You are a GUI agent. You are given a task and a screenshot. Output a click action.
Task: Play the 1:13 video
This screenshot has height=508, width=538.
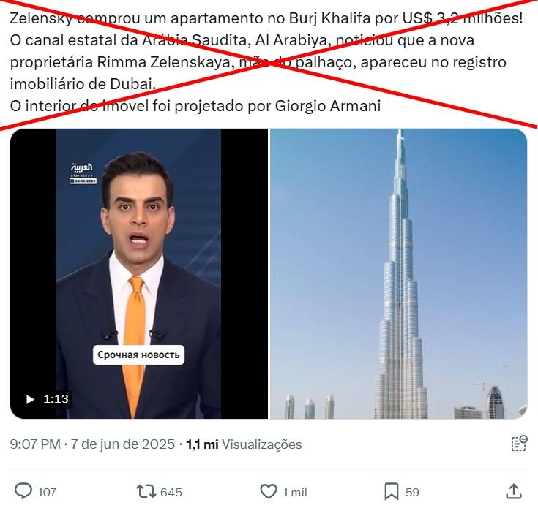pos(30,399)
